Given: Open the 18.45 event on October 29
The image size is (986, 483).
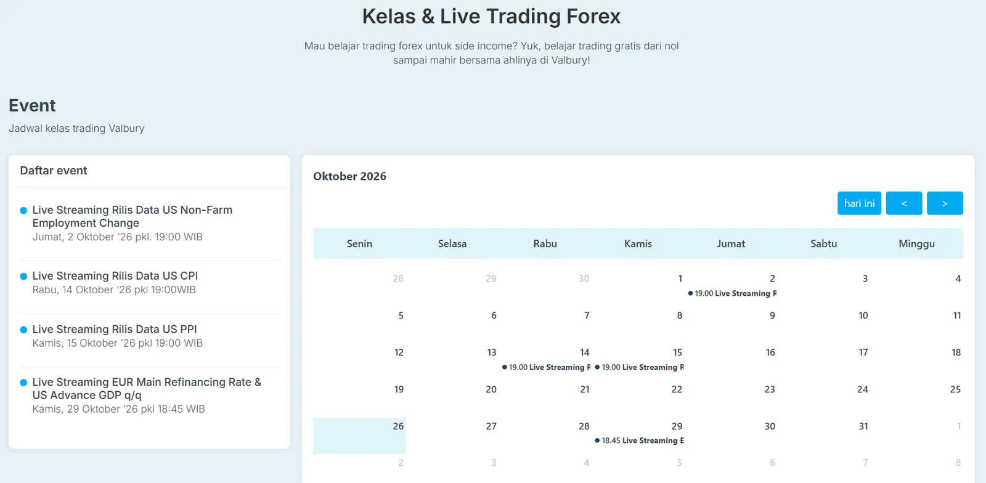Looking at the screenshot, I should pos(639,440).
